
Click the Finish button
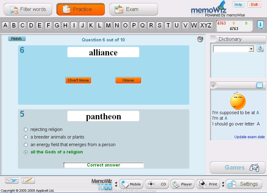(17, 39)
